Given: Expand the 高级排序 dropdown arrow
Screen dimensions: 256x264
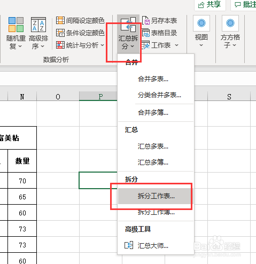Looking at the screenshot, I should 42,46.
